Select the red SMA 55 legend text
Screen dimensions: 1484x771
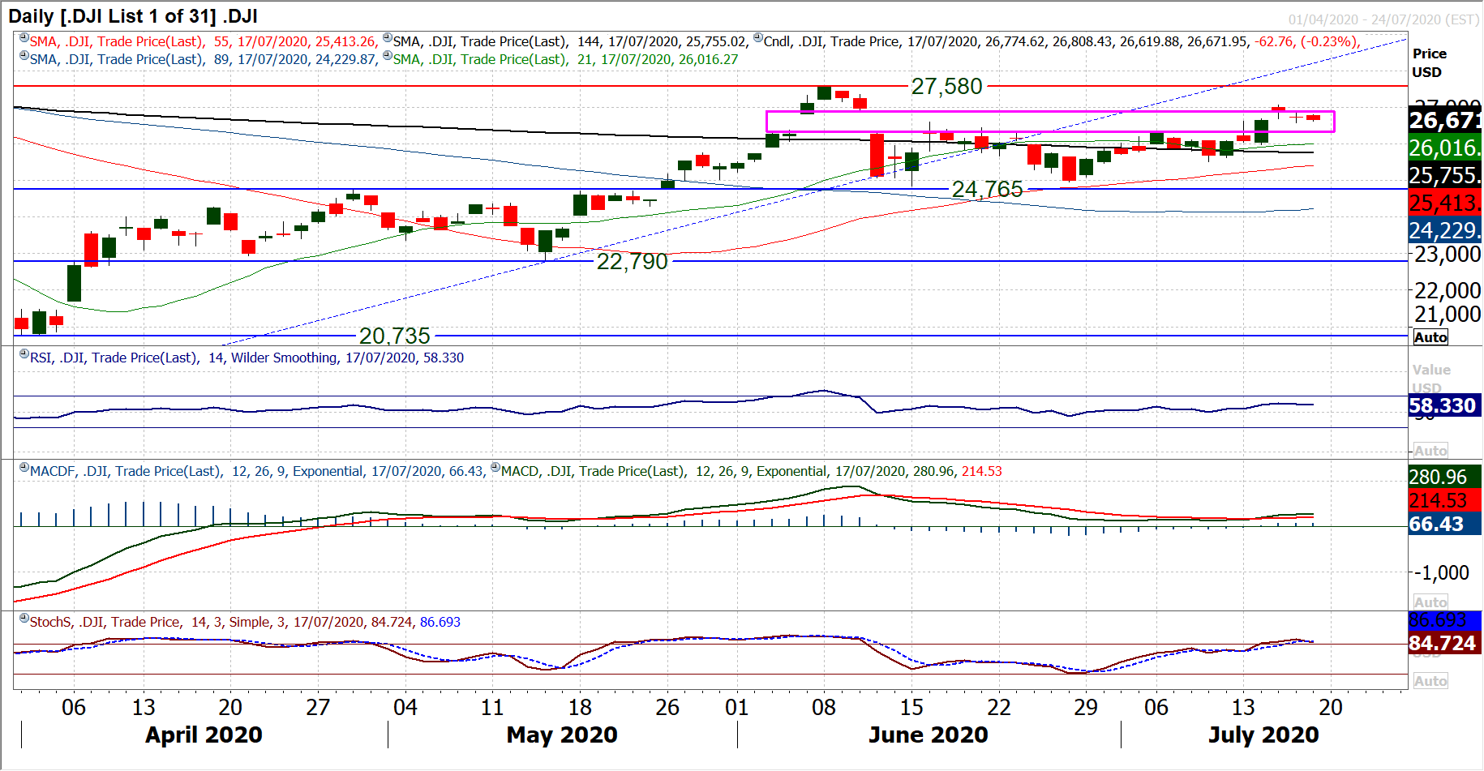click(204, 41)
